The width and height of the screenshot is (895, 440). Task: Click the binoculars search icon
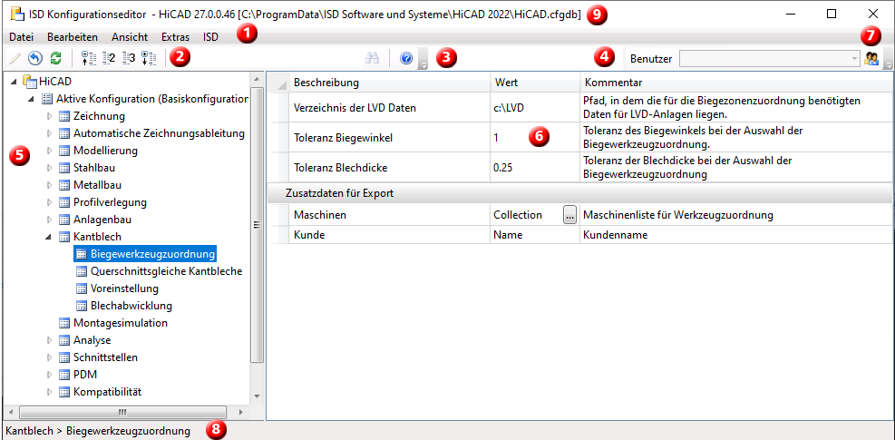coord(373,58)
